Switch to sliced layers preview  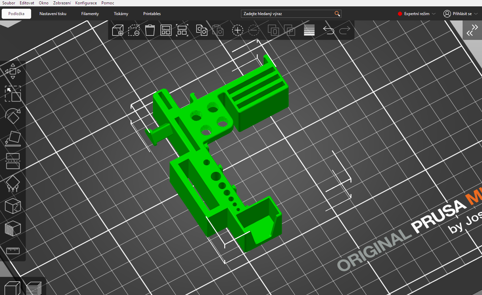(x=33, y=288)
